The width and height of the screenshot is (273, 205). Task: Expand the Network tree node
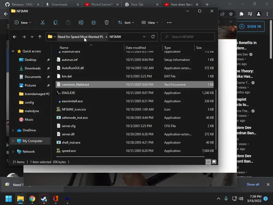[x=13, y=152]
